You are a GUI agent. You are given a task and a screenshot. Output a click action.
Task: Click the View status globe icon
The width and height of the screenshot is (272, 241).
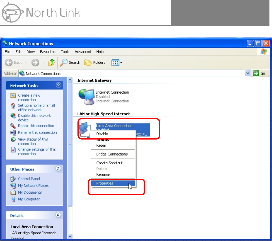coord(13,139)
